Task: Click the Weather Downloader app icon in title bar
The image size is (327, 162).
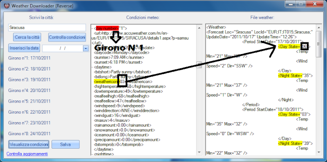Action: [x=7, y=6]
